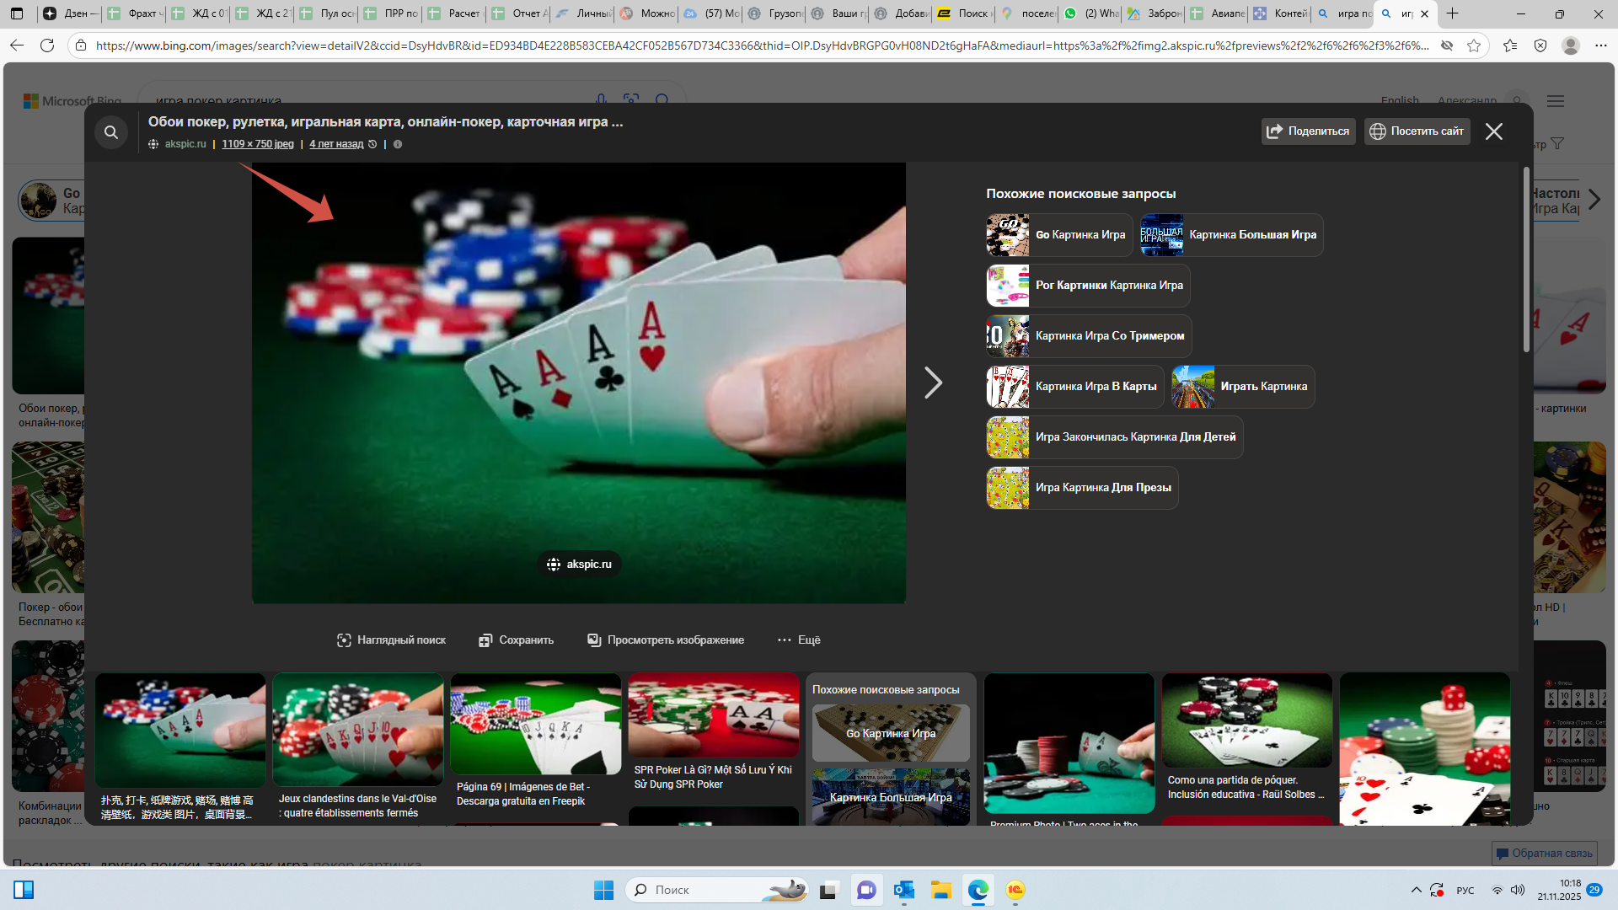Open a new browser tab
The width and height of the screenshot is (1618, 910).
pos(1452,13)
